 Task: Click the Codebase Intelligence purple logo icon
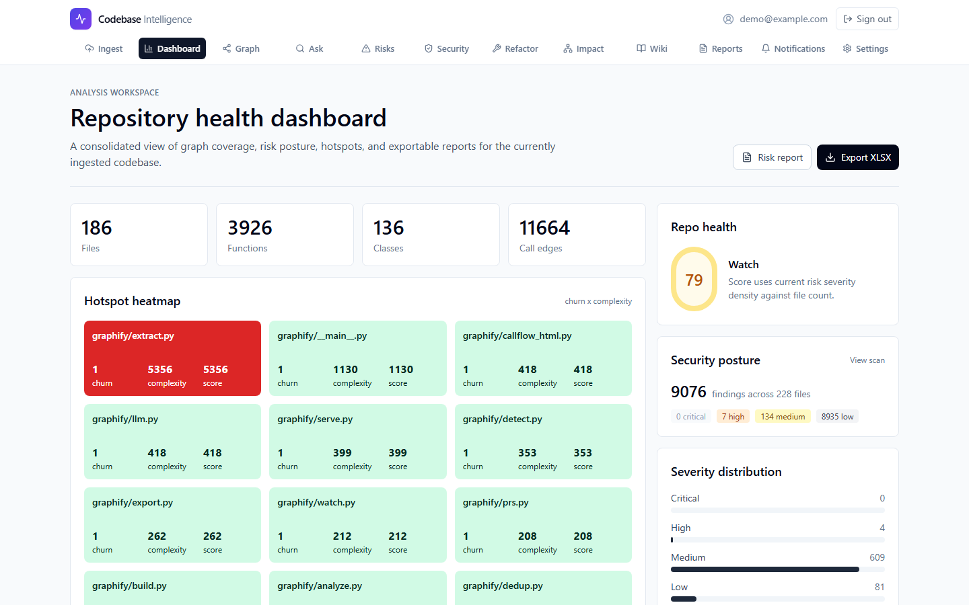click(81, 19)
